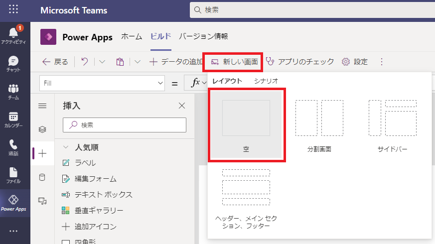
Task: Open the Tree view layers icon
Action: pyautogui.click(x=42, y=129)
